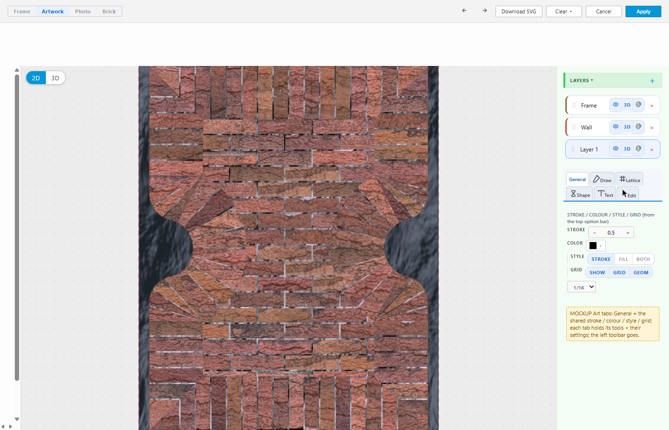
Task: Select the Frame layer row
Action: pos(613,105)
